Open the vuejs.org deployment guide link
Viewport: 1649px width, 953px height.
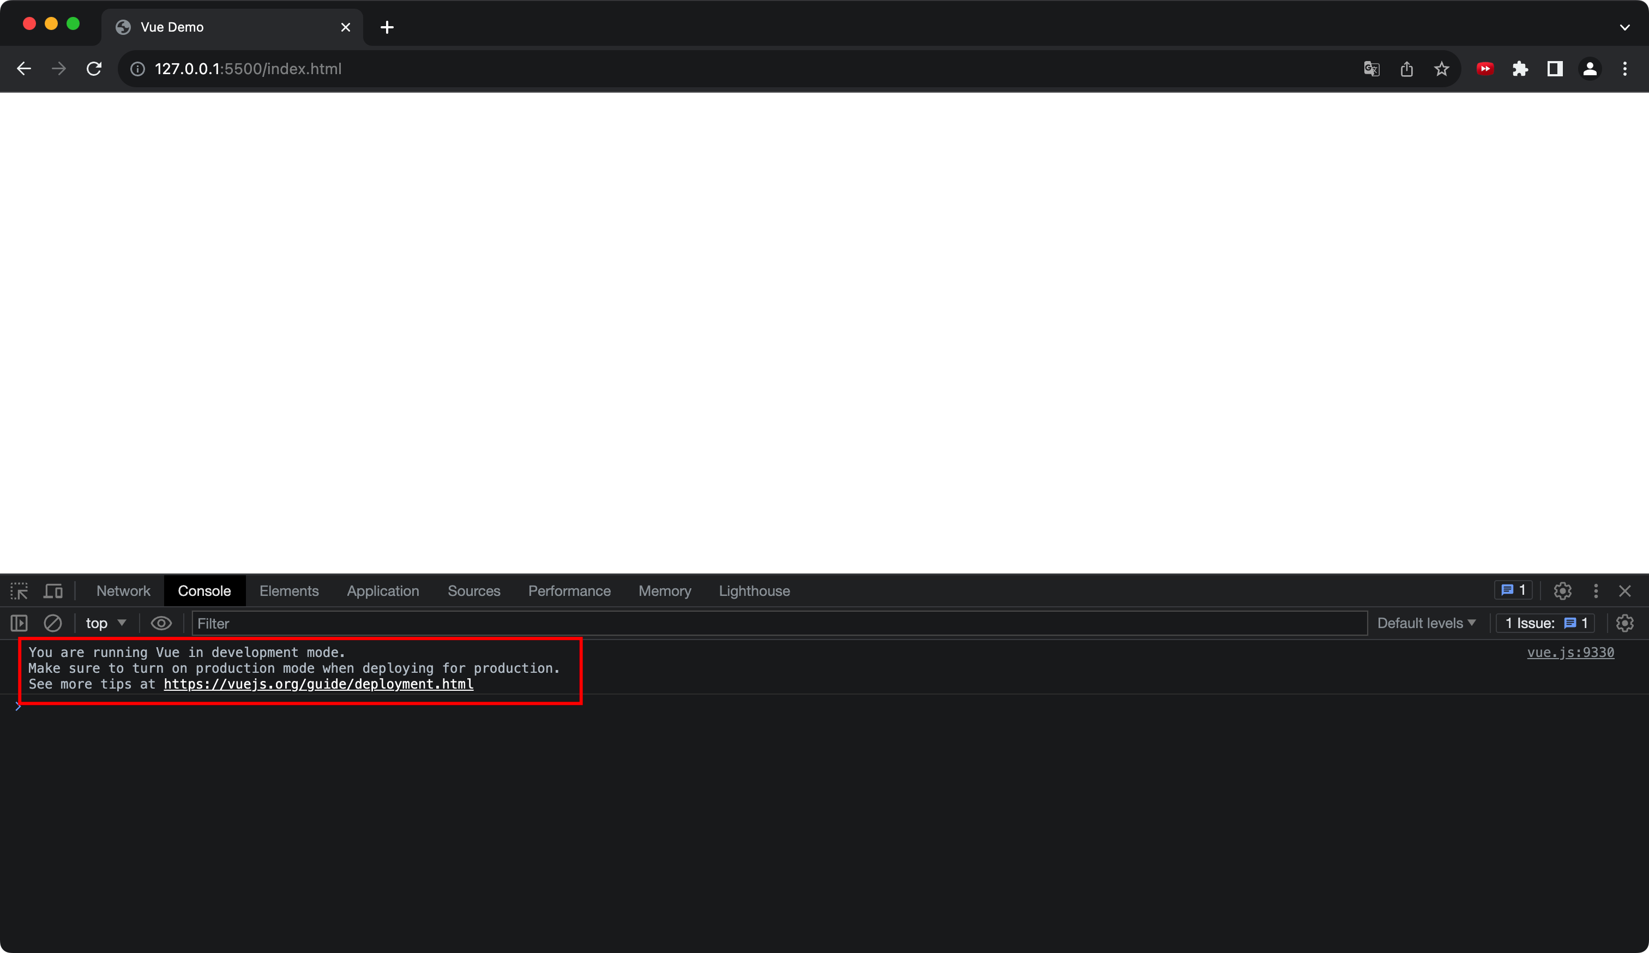[x=318, y=684]
